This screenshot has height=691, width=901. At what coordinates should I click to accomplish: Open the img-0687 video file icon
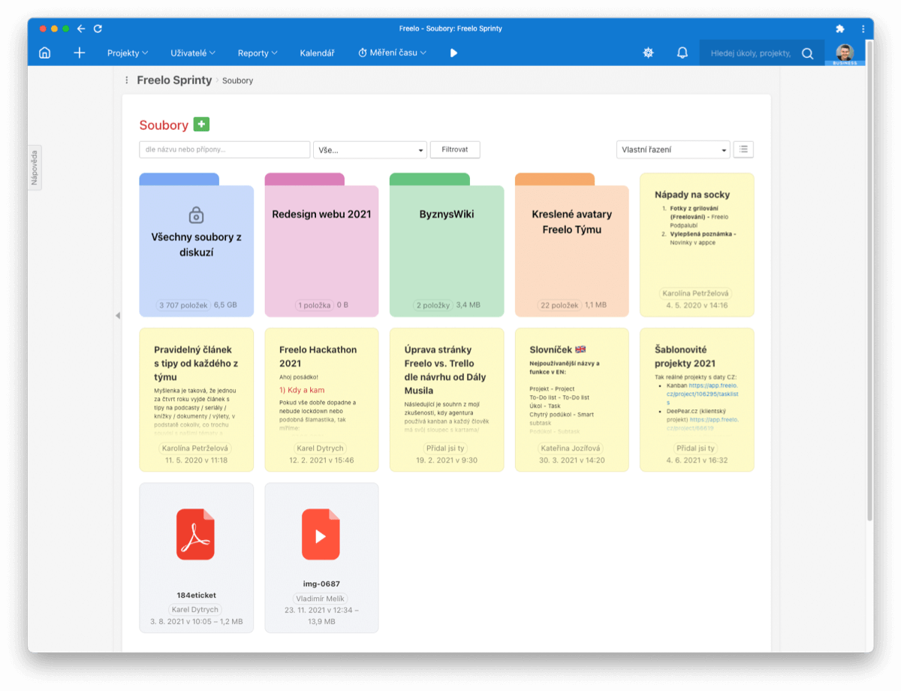click(x=321, y=534)
